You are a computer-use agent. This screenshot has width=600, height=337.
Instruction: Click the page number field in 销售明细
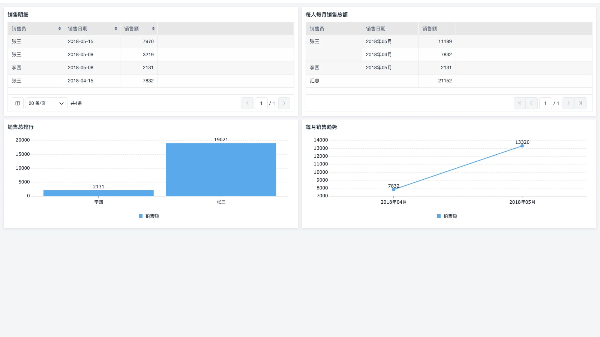tap(261, 103)
